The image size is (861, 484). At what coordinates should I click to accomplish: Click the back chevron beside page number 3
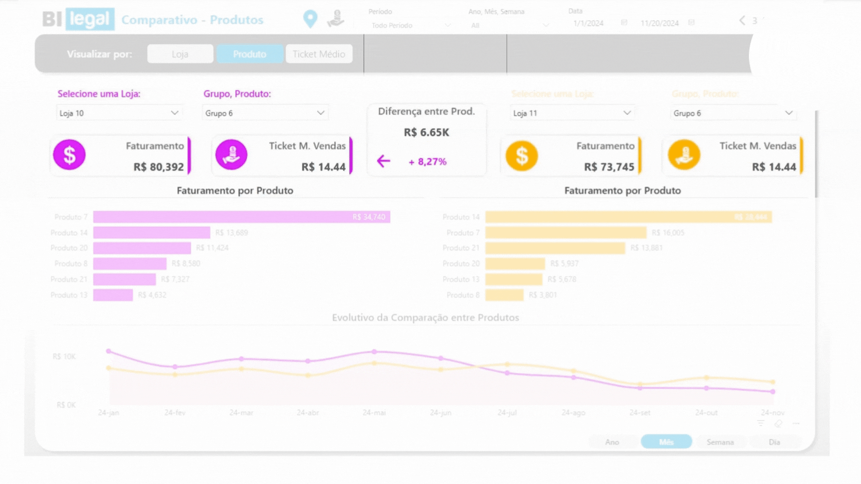742,21
